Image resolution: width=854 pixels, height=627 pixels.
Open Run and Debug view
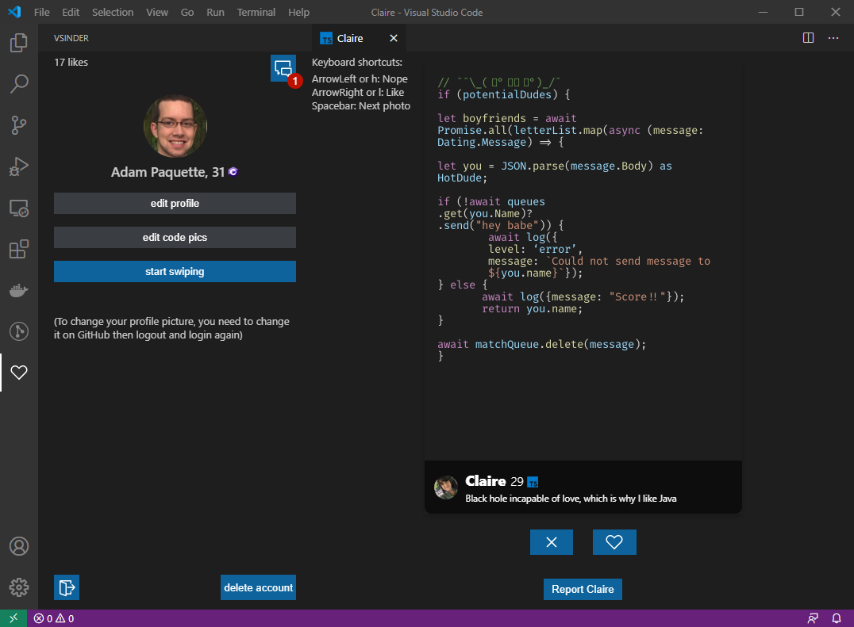tap(19, 166)
